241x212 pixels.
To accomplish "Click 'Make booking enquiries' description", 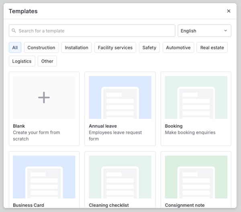I will click(x=190, y=132).
